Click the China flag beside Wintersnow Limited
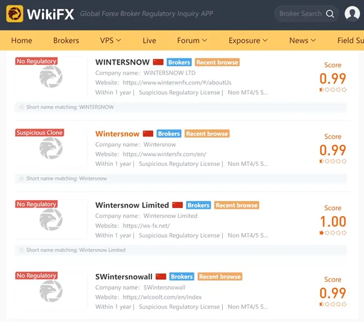Screen dimensions: 364x322 [x=177, y=205]
